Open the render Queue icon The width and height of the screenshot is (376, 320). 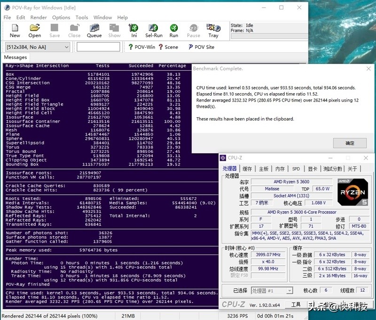click(x=94, y=30)
